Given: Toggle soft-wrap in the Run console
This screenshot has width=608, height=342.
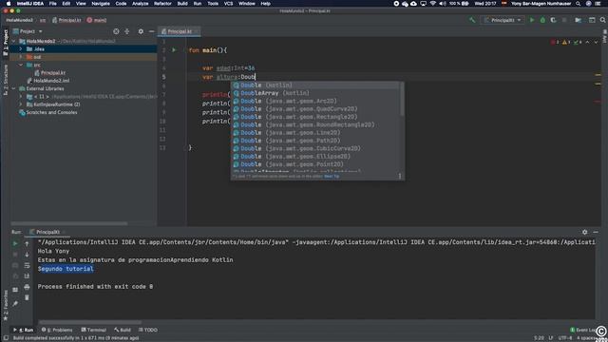Looking at the screenshot, I should click(27, 265).
